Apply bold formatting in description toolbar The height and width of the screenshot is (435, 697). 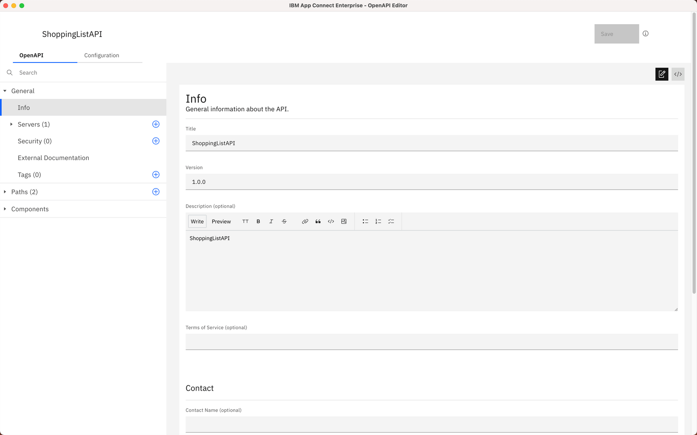point(258,221)
